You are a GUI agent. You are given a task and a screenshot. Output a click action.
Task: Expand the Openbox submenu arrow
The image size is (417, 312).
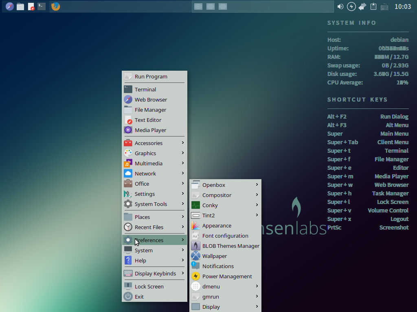[x=257, y=184]
